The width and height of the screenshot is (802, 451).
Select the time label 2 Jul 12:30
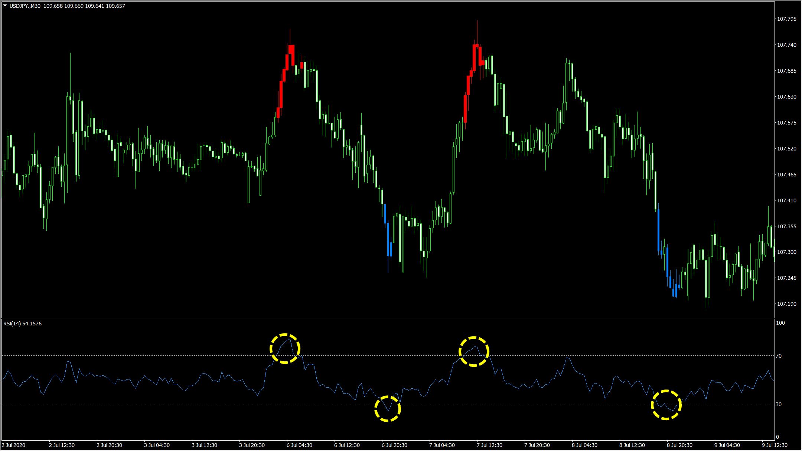pos(62,445)
